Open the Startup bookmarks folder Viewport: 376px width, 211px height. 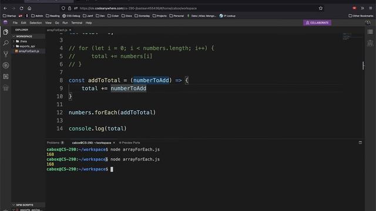[9, 16]
